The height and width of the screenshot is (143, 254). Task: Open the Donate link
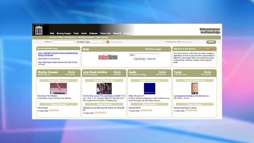pos(105,37)
